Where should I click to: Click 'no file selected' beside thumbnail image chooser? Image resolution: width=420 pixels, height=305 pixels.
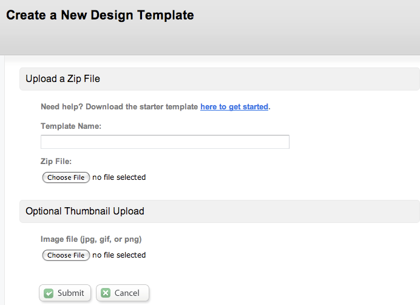click(x=119, y=255)
